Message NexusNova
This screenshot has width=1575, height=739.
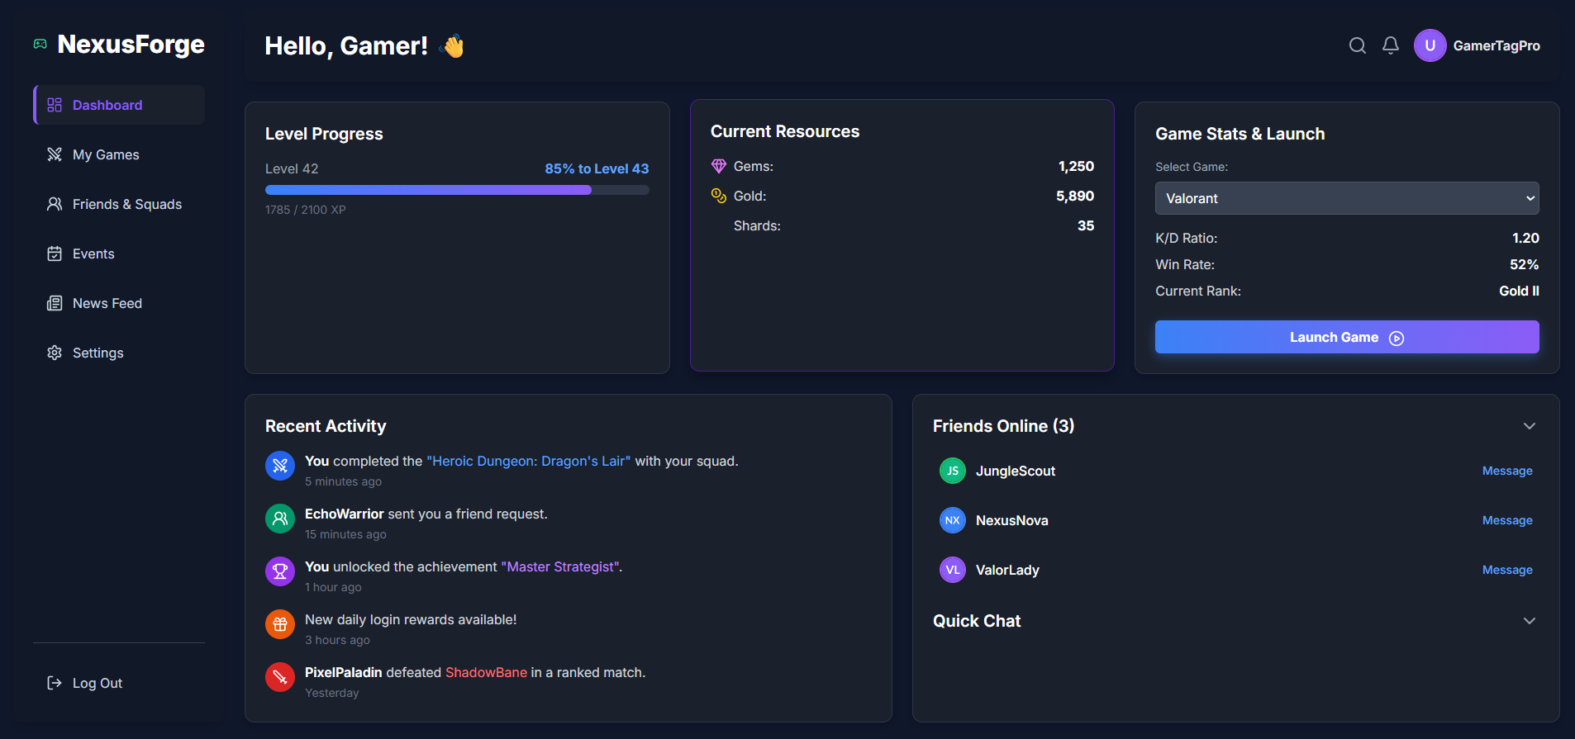pos(1507,520)
